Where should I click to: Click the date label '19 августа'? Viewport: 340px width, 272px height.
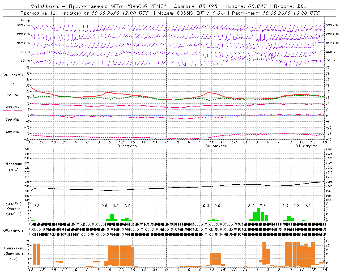pyautogui.click(x=126, y=146)
